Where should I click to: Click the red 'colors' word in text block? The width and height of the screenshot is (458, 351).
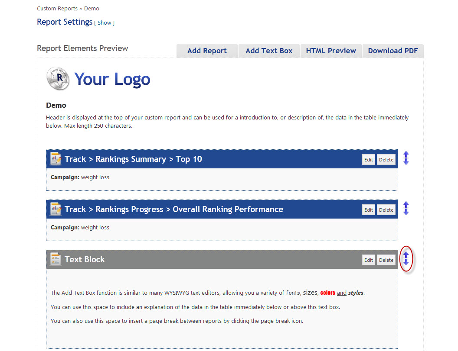click(x=327, y=293)
